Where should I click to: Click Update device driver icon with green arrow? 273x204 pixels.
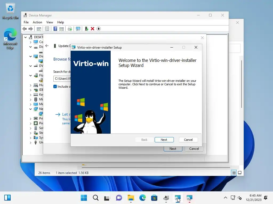click(x=86, y=29)
